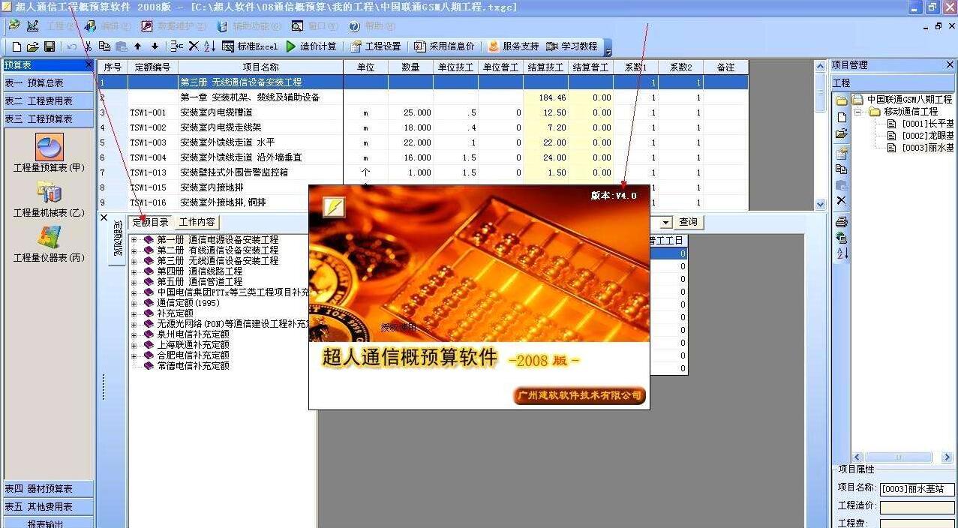Click 采用信息价 toolbar button
This screenshot has width=958, height=528.
pos(445,46)
